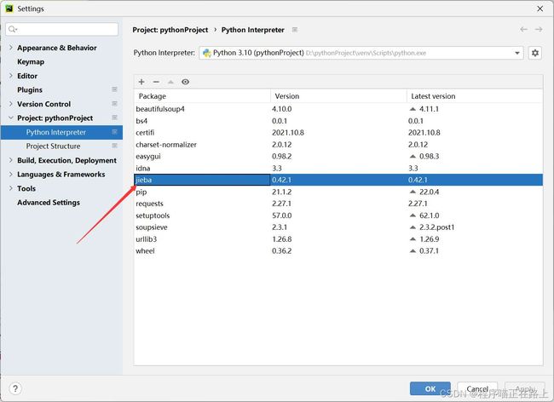The width and height of the screenshot is (554, 402).
Task: Click the back navigation arrow
Action: 523,30
